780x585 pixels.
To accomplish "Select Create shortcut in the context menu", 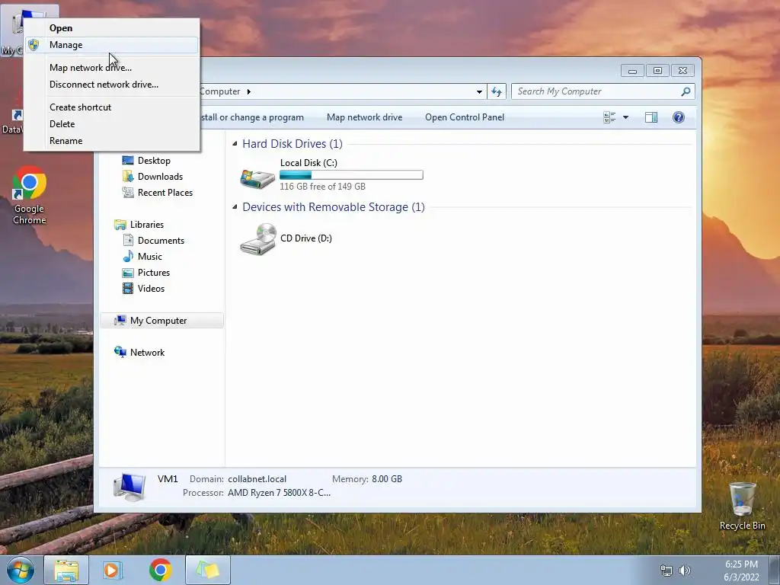I will 111,107.
